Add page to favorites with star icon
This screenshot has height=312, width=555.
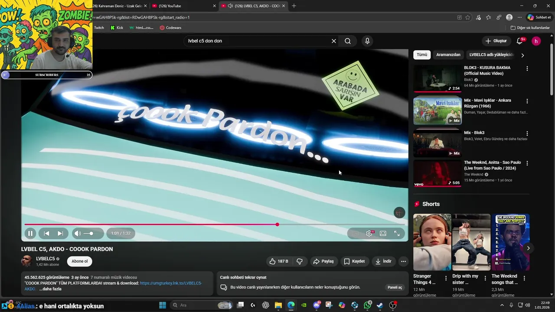(x=468, y=17)
